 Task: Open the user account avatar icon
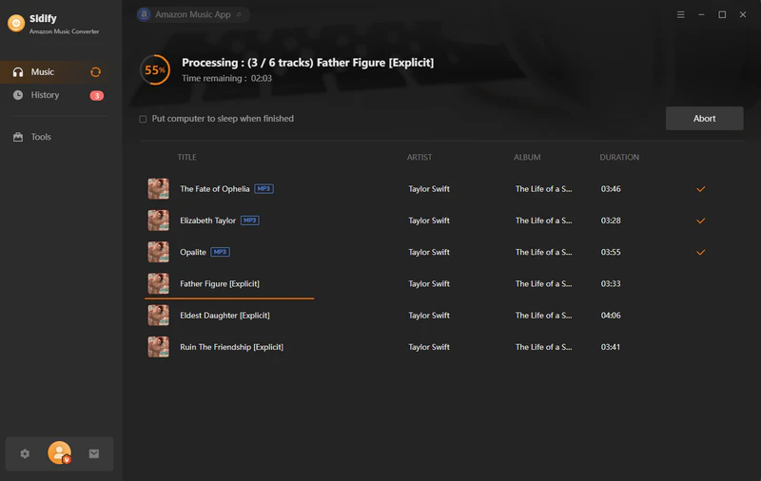click(x=59, y=452)
